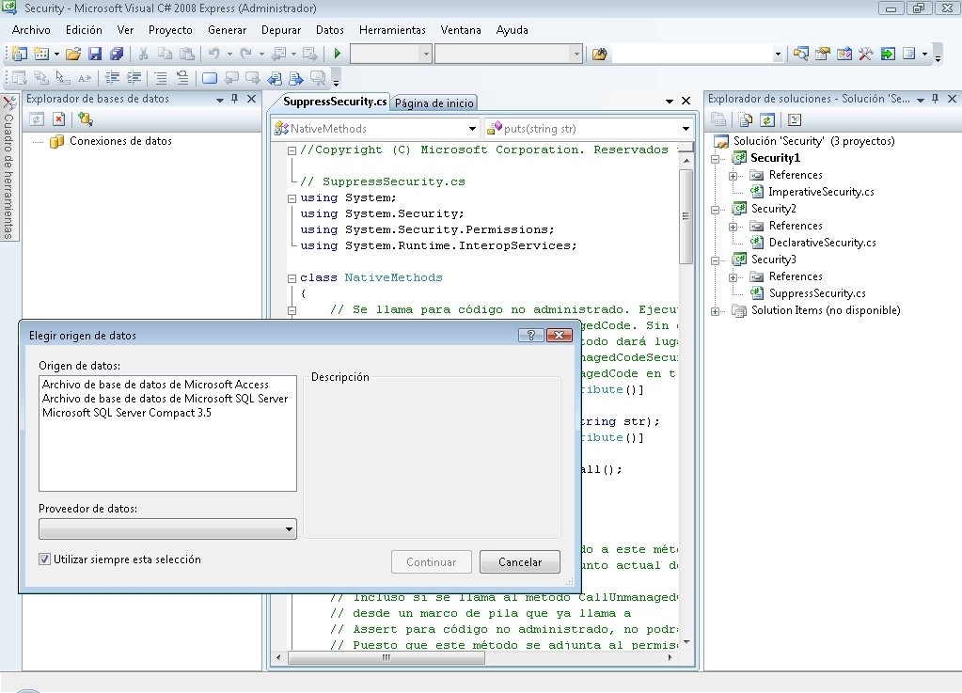The height and width of the screenshot is (693, 962).
Task: Open the Start Page green arrow icon
Action: 887,54
